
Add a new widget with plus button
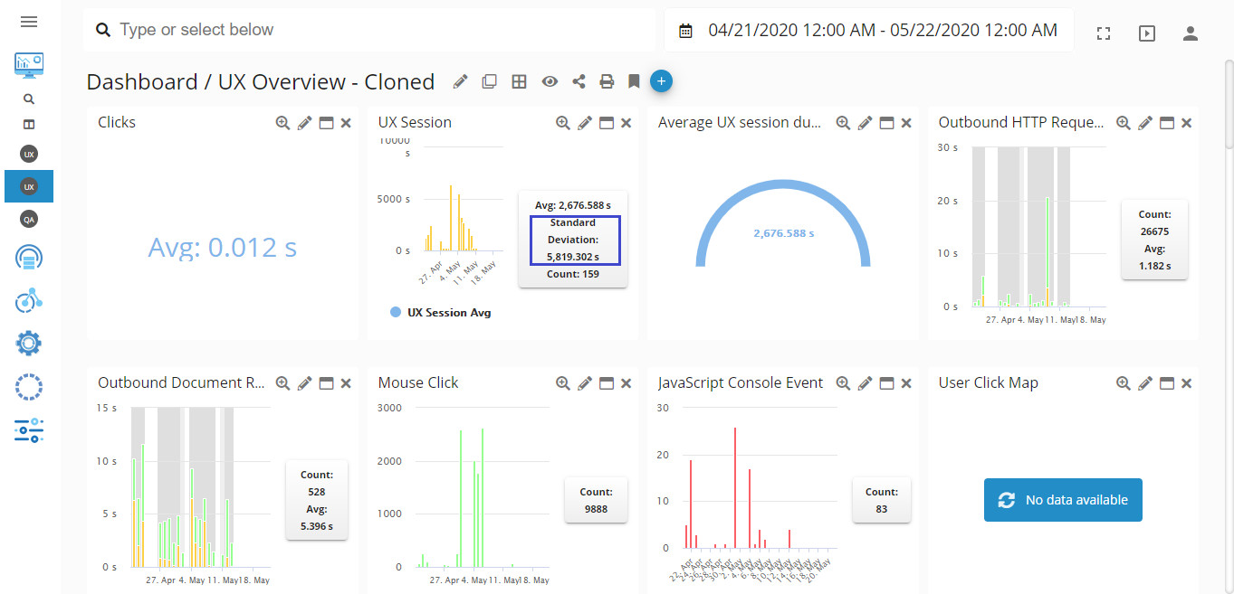tap(661, 81)
